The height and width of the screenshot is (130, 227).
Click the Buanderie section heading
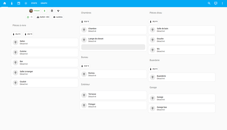[155, 60]
